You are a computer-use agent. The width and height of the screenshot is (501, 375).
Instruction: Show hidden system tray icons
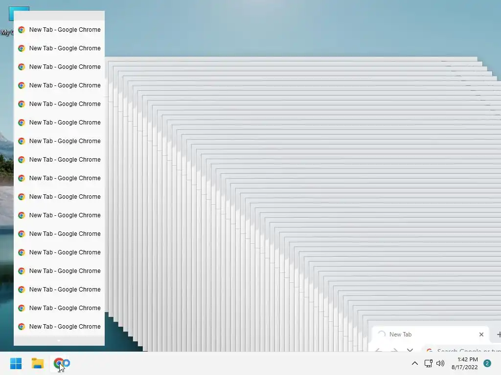[x=415, y=363]
